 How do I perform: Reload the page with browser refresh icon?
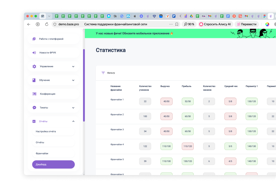click(x=47, y=24)
